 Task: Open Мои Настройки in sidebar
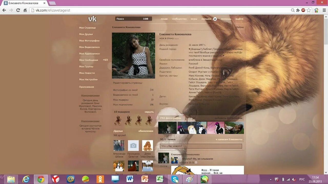tap(88, 79)
